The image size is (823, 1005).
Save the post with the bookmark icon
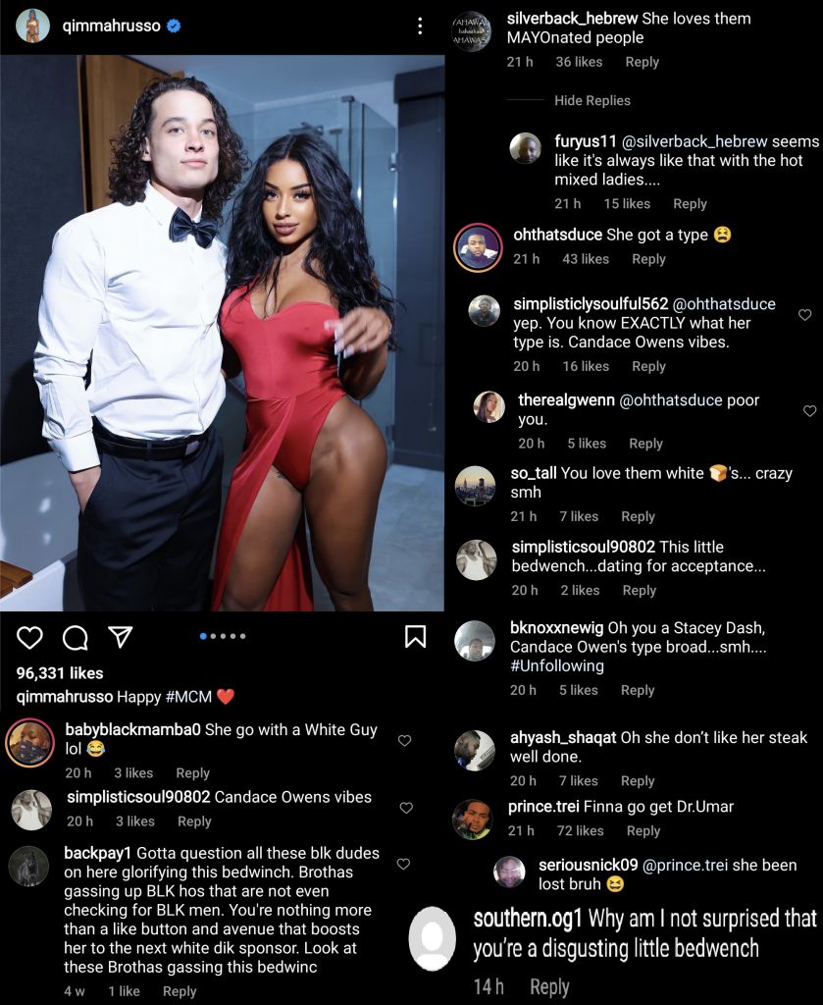pos(415,636)
